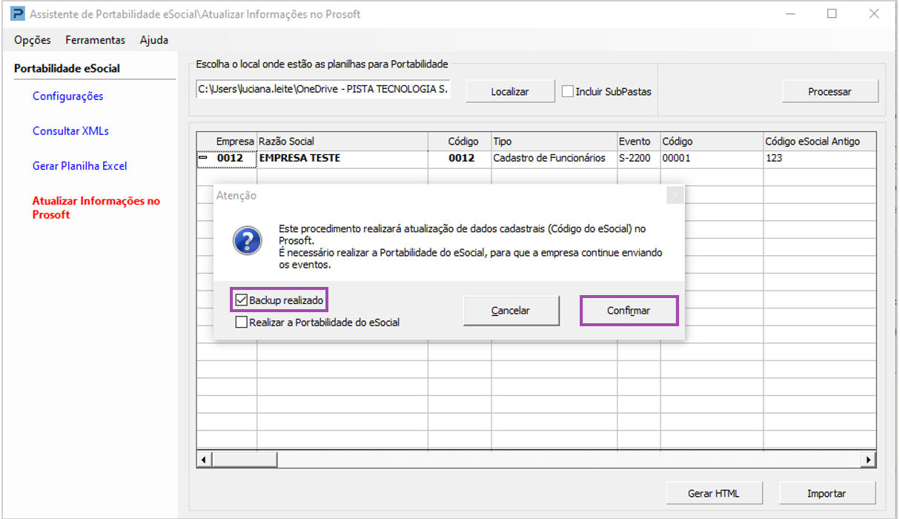Click the planilhas folder path field

click(x=323, y=90)
